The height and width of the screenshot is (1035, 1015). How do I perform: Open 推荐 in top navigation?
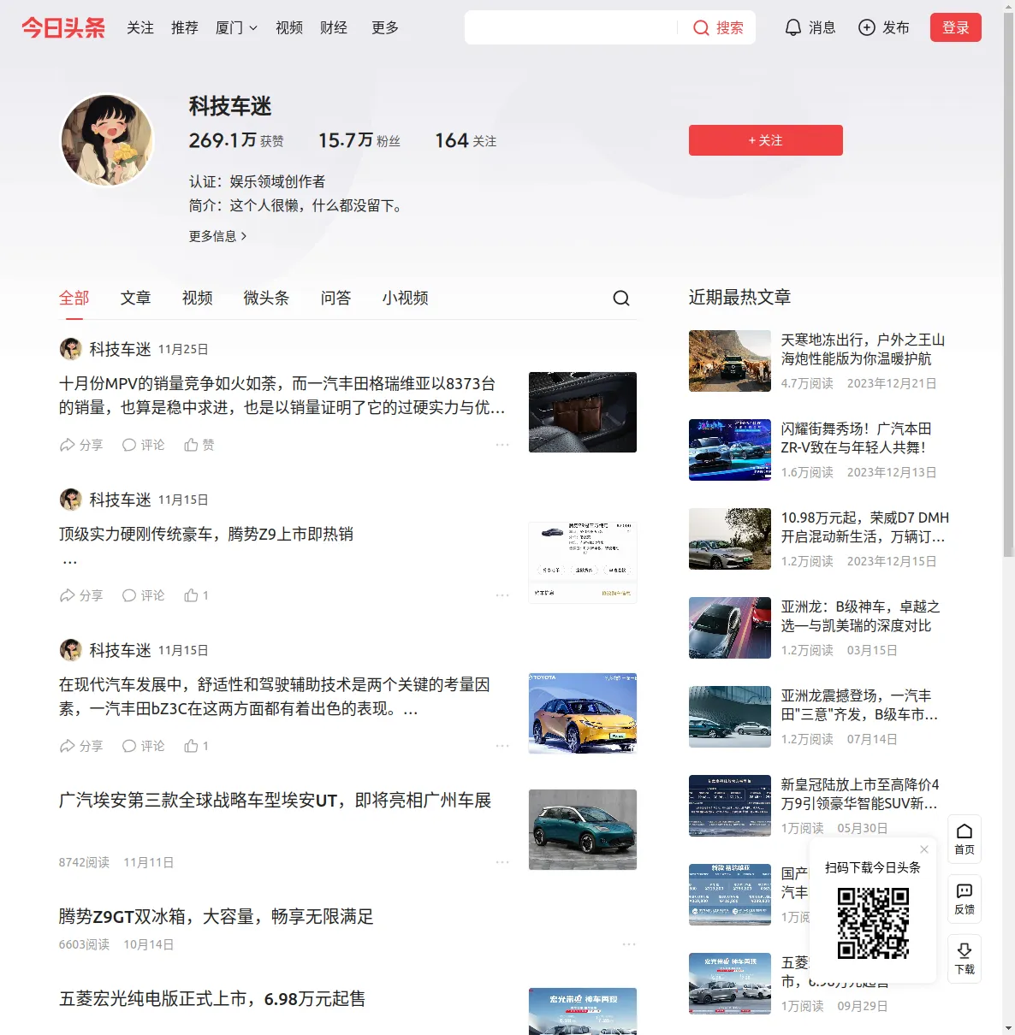(x=185, y=27)
